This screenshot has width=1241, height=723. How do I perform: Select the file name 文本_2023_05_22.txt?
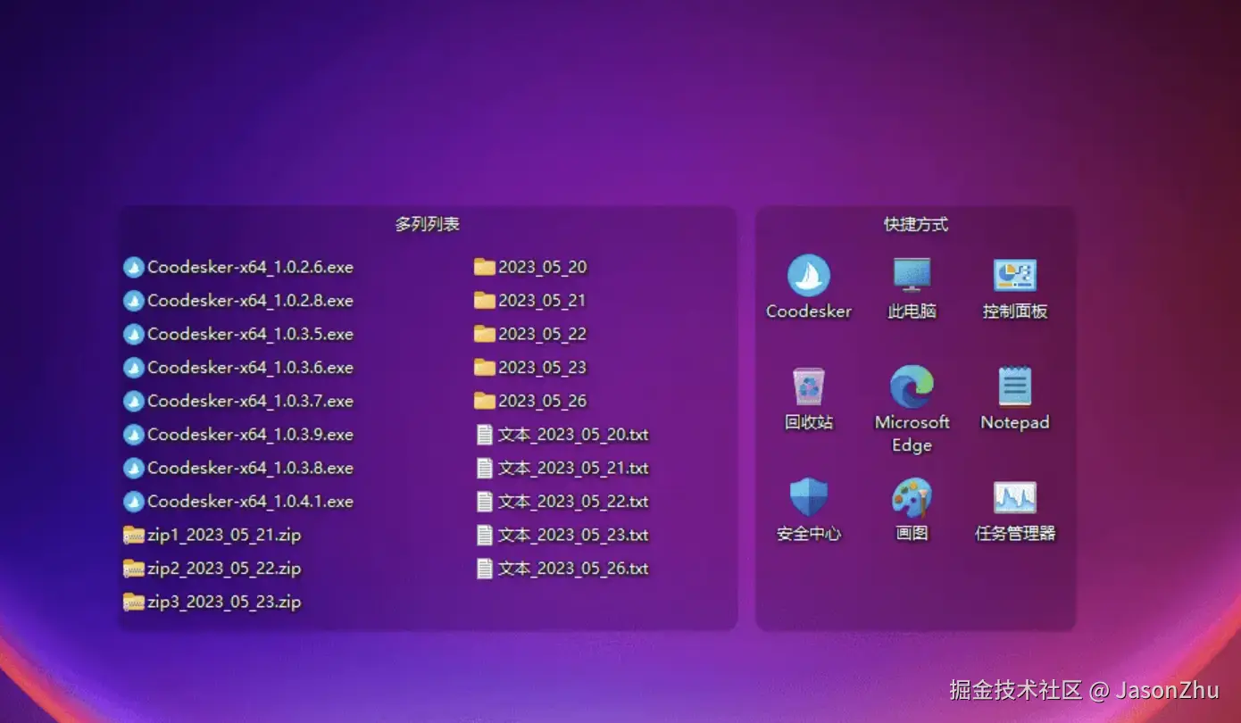(574, 502)
